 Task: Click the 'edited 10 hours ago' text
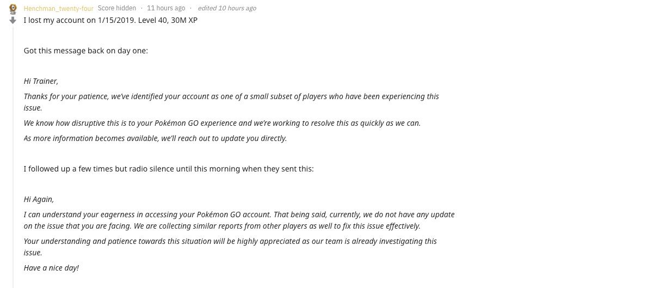[227, 8]
